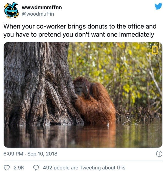Image resolution: width=165 pixels, height=173 pixels.
Task: Click the Sep 10, 2018 date
Action: 42,154
